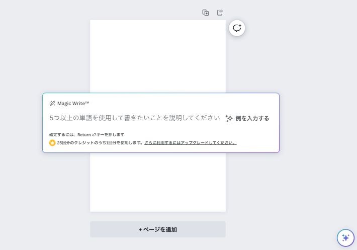Click the add new page icon

pos(220,12)
